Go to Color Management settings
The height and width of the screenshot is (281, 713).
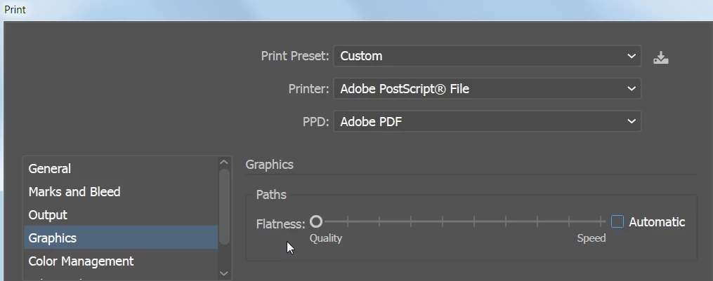pos(81,261)
